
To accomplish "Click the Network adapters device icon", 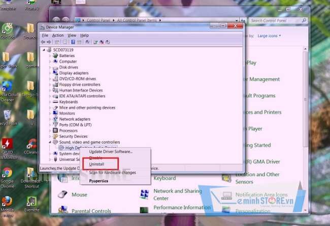I will [55, 119].
